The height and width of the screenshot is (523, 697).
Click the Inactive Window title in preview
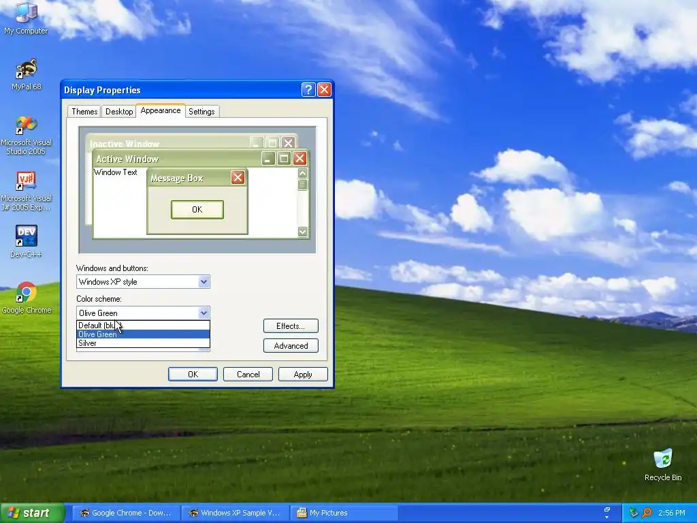click(125, 144)
